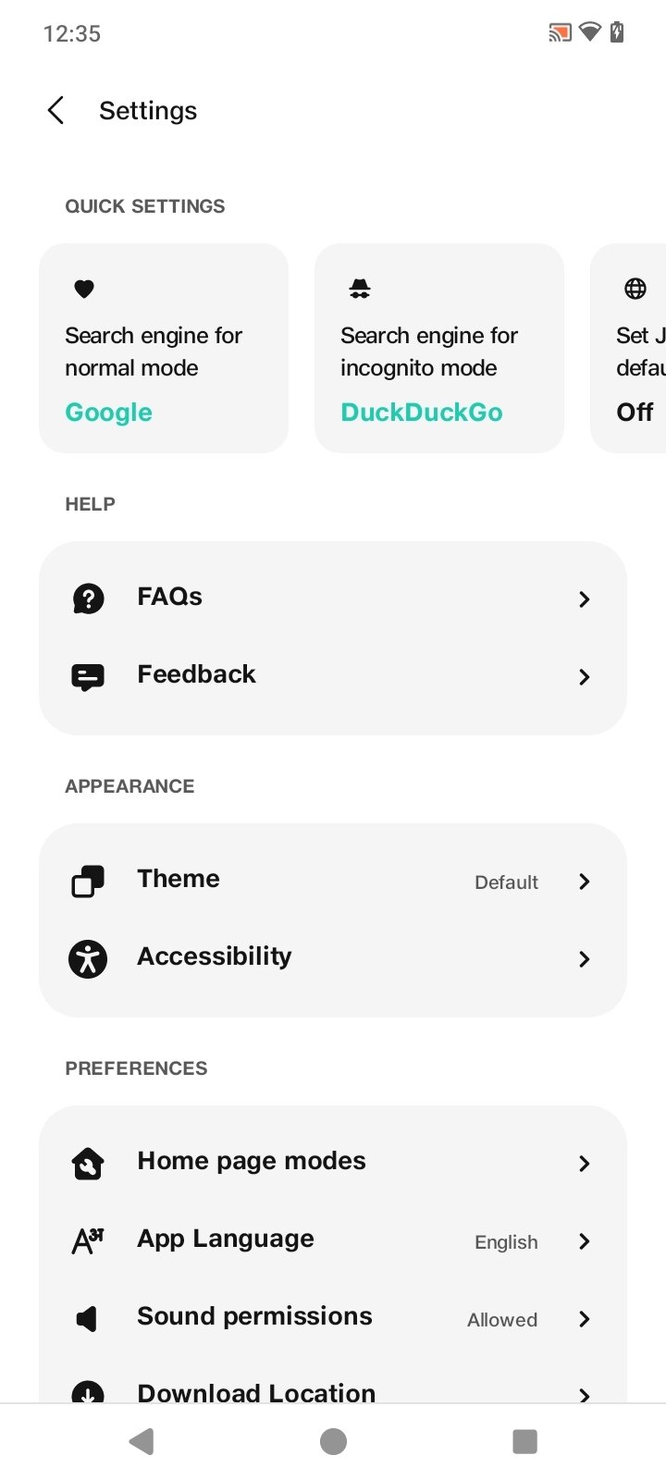Expand FAQs using its chevron
This screenshot has height=1480, width=666.
[584, 599]
